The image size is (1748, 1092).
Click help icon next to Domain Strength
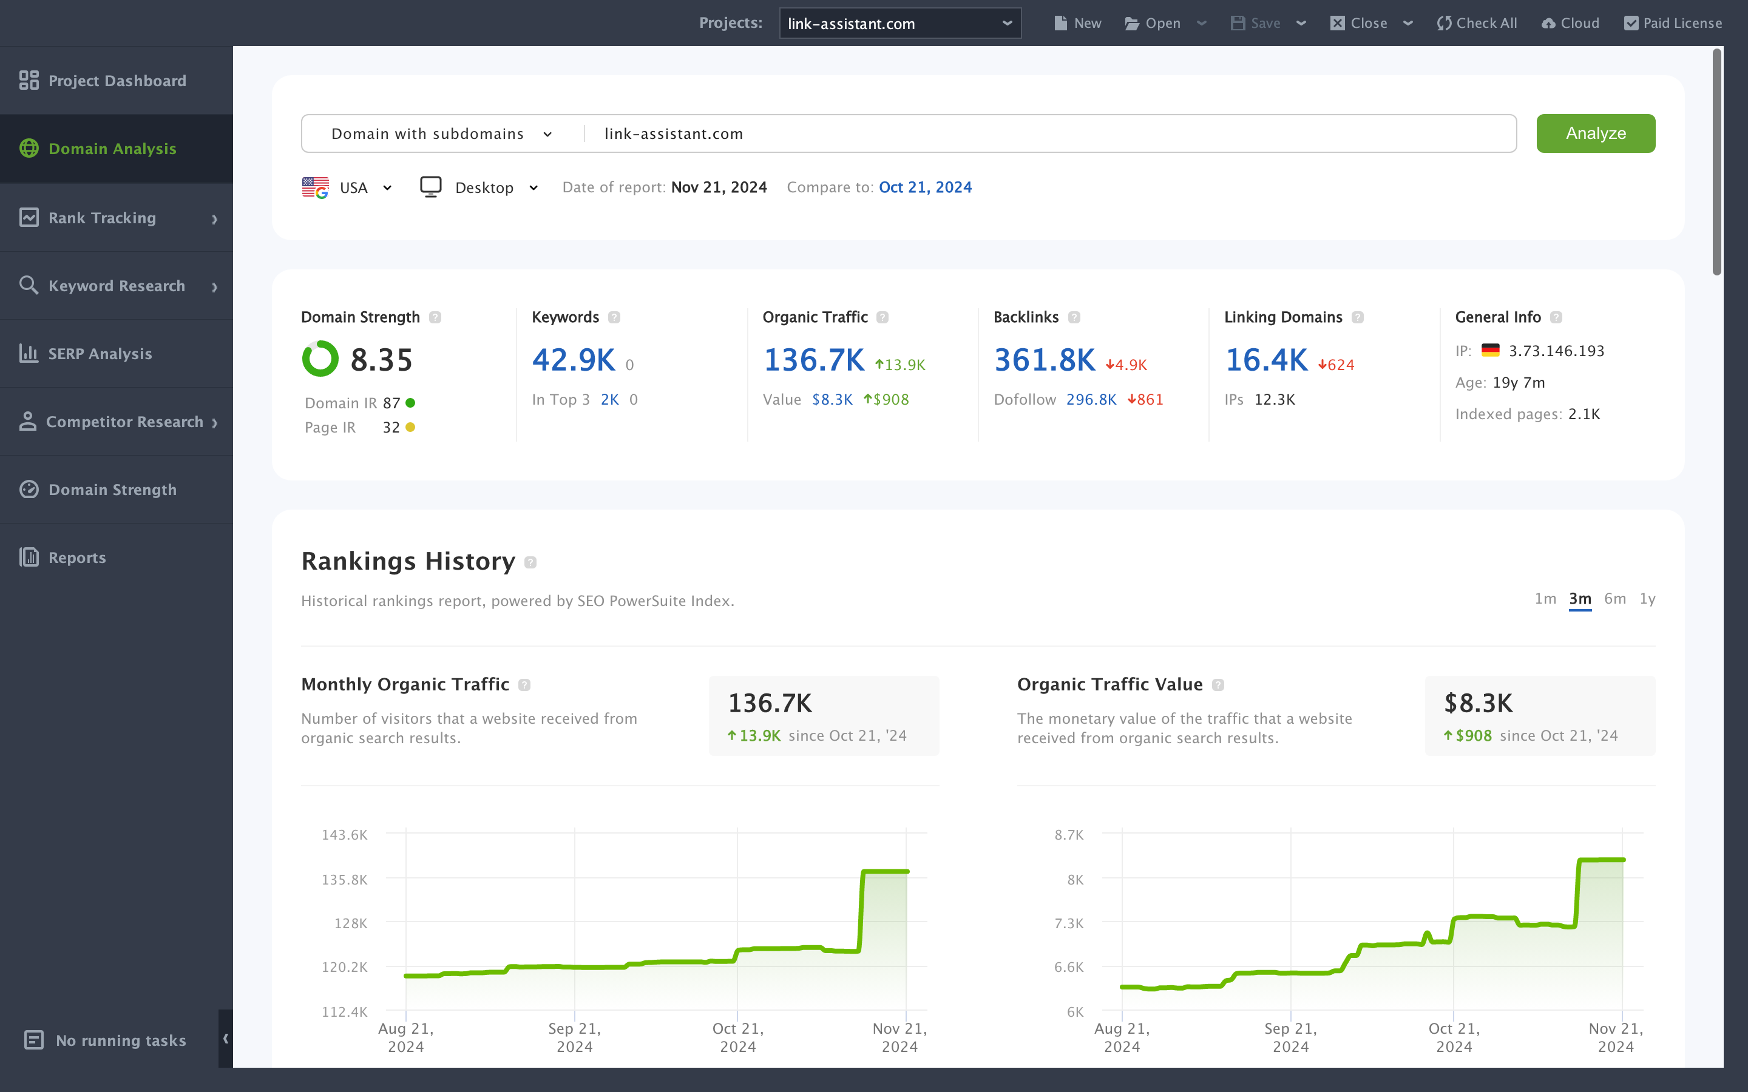tap(435, 317)
